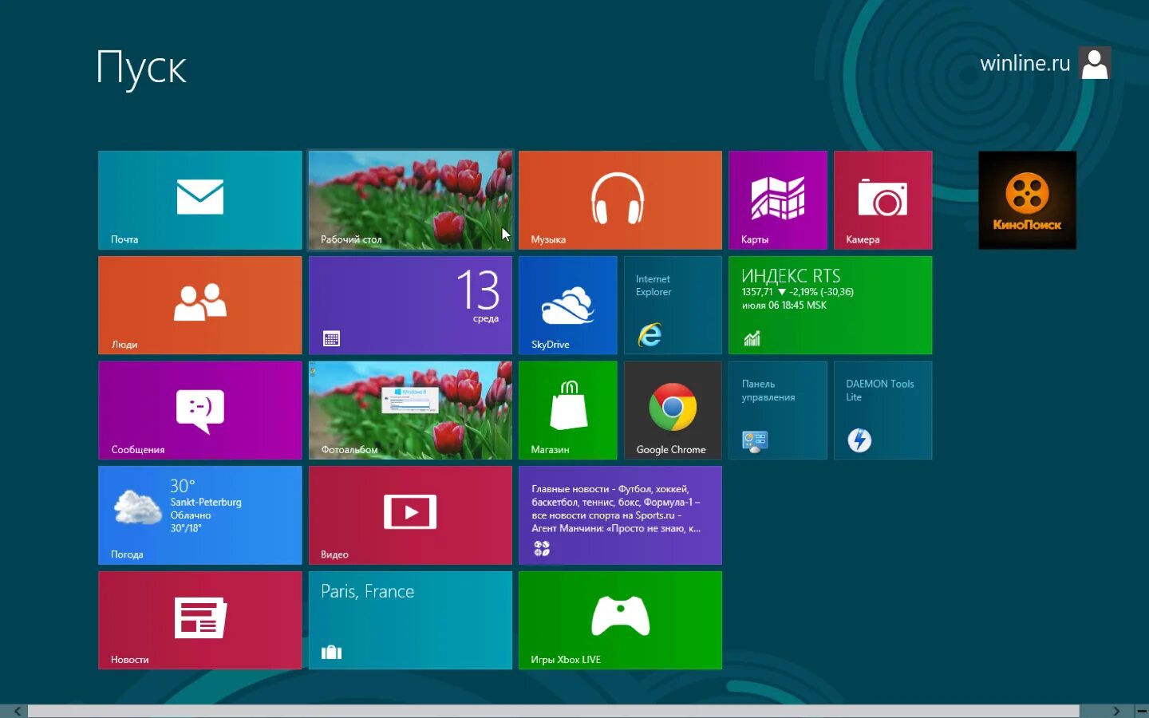This screenshot has height=718, width=1149.
Task: Open the Панель управления tile
Action: (x=778, y=410)
